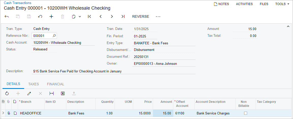Switch to the Financial tab
Image resolution: width=293 pixels, height=119 pixels.
tap(56, 84)
